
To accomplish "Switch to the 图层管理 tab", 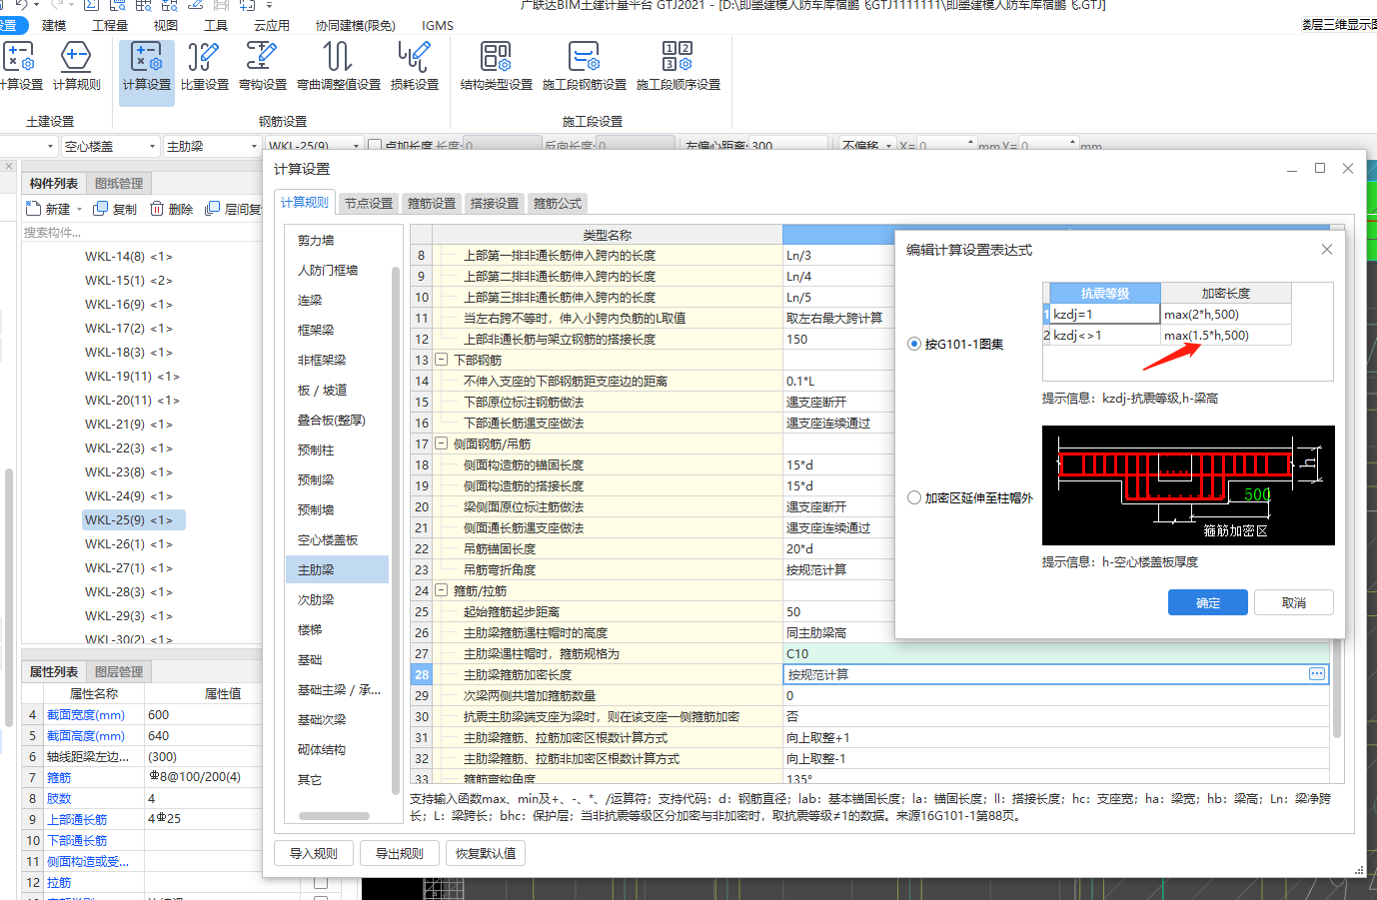I will pos(119,671).
